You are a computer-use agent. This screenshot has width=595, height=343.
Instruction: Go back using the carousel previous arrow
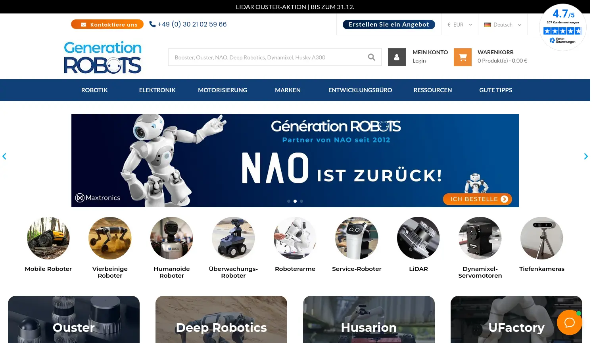pyautogui.click(x=4, y=156)
